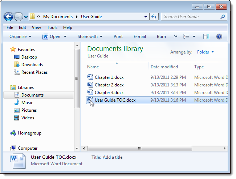This screenshot has width=236, height=179.
Task: Click the Open button with Word icon
Action: point(51,37)
